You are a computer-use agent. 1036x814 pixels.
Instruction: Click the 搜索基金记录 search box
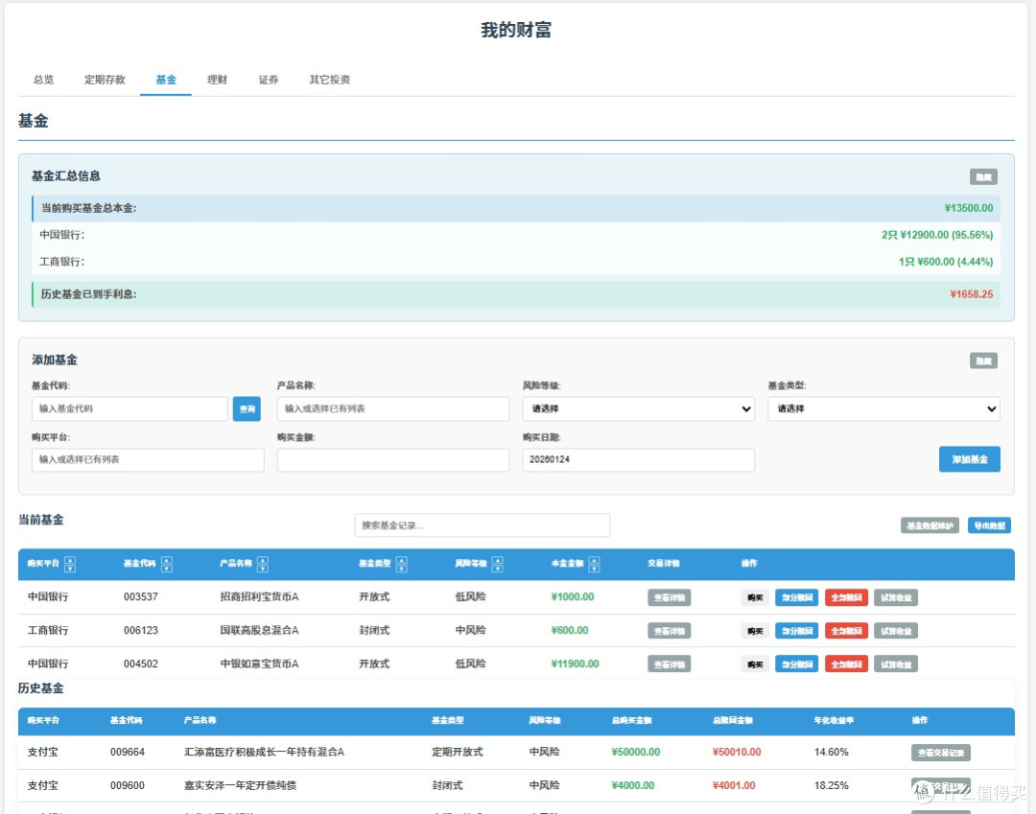(x=483, y=525)
